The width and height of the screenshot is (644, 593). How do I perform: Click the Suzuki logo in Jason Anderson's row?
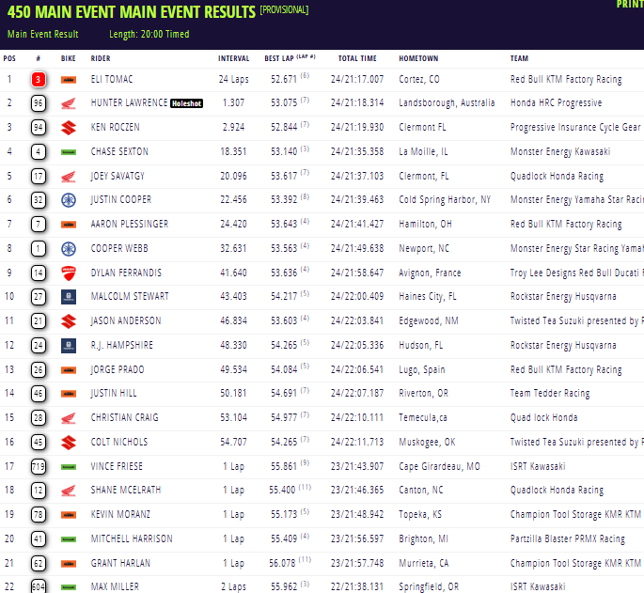(x=69, y=321)
